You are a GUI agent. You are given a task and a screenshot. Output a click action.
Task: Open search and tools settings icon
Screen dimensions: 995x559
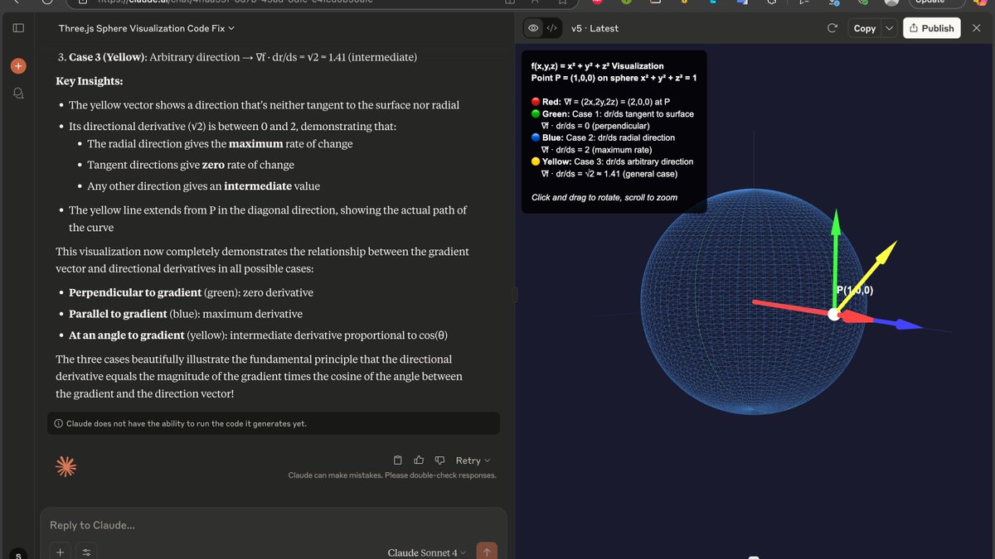tap(86, 552)
